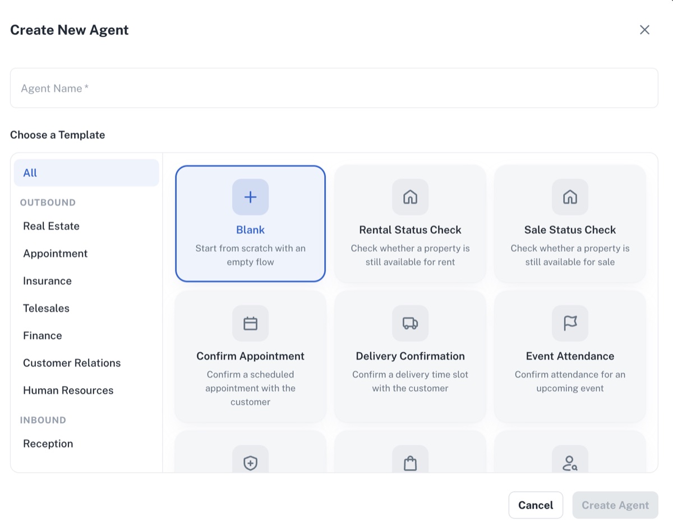The width and height of the screenshot is (673, 531).
Task: Select the Blank template title
Action: coord(250,230)
